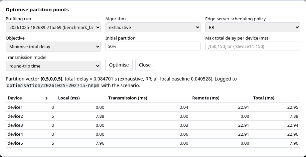Click the 22.95 total for device1
This screenshot has height=157, width=306.
[x=293, y=107]
